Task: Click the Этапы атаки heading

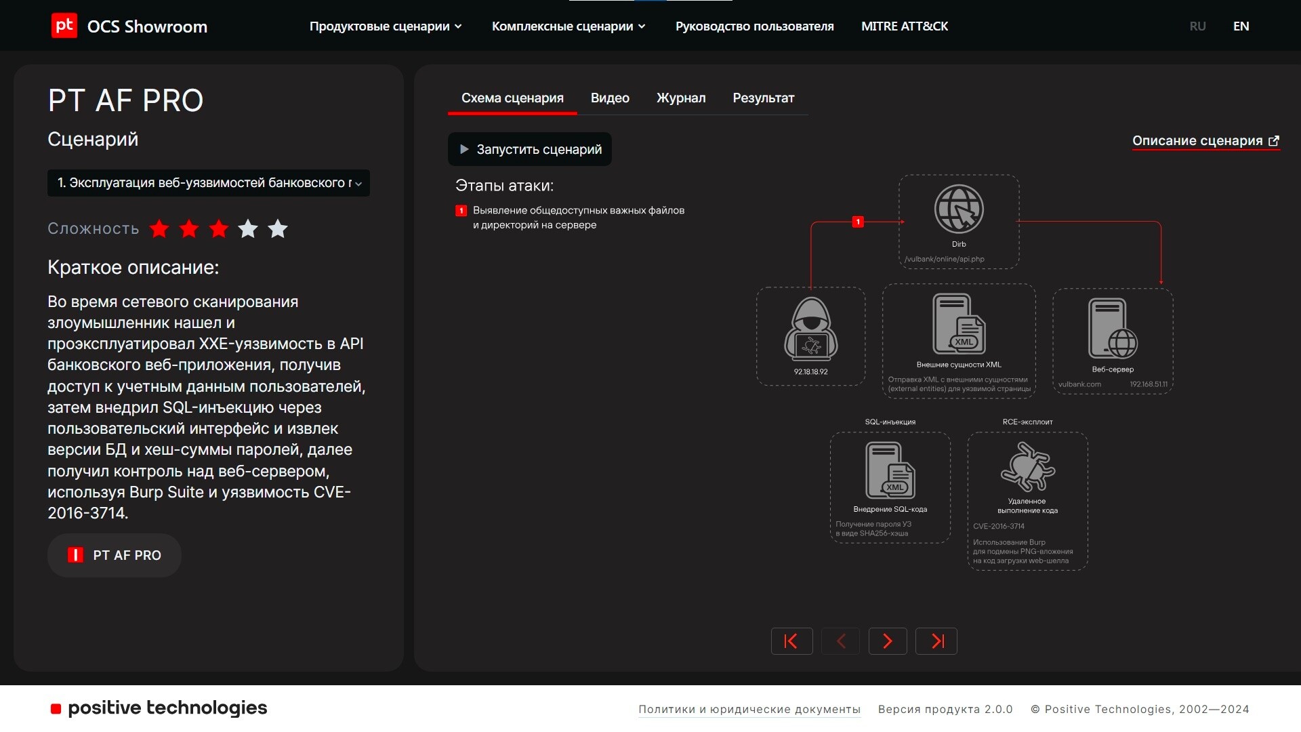Action: pyautogui.click(x=504, y=186)
